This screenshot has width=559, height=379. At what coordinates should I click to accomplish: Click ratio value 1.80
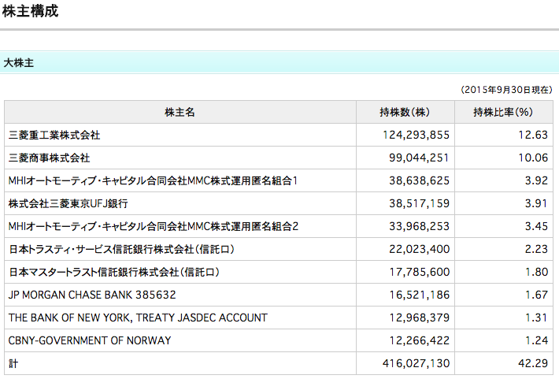coord(536,272)
